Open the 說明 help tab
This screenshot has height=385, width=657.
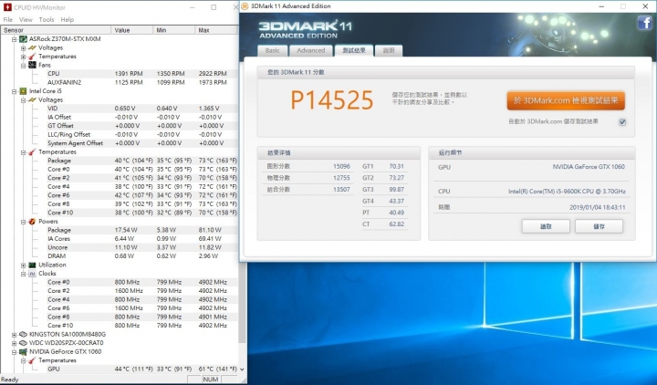click(x=389, y=50)
